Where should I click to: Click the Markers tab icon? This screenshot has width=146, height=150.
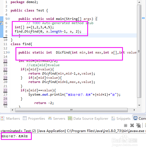[3, 118]
